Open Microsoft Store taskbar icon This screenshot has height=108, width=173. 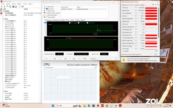[94, 106]
